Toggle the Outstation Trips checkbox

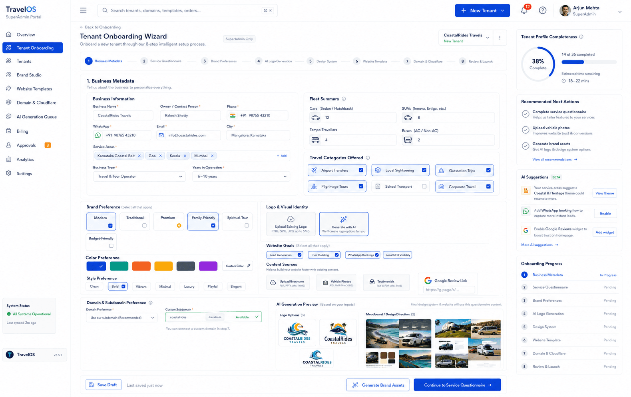pyautogui.click(x=488, y=170)
